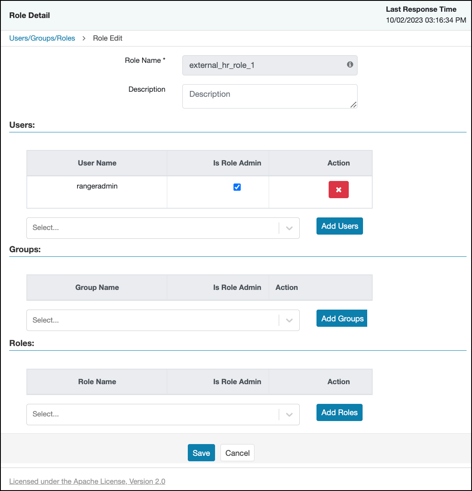Uncheck Is Role Admin for rangeradmin
This screenshot has width=472, height=491.
pos(237,187)
